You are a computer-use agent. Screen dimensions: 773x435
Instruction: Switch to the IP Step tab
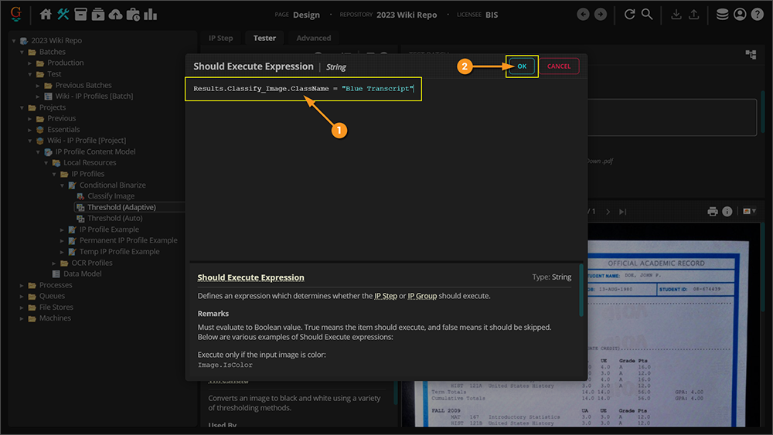[x=220, y=38]
